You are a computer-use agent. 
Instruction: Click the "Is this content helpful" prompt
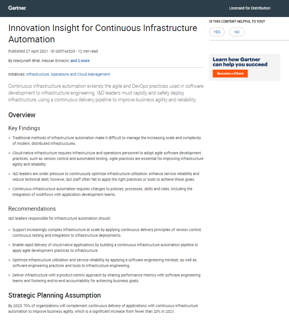pos(237,22)
